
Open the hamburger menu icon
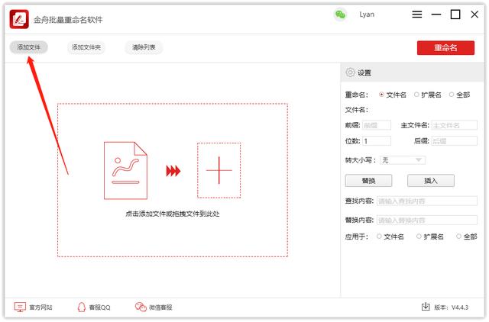(x=417, y=14)
